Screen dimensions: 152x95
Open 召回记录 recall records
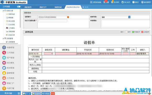10,35
